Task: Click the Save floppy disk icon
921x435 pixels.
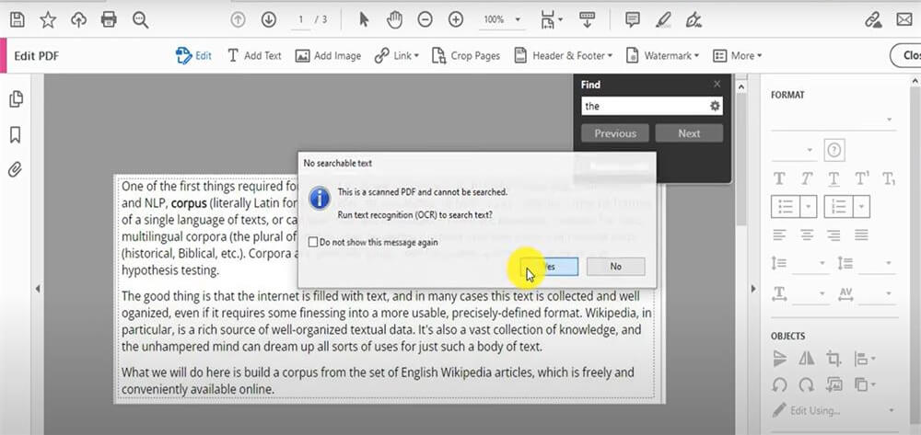Action: point(17,19)
